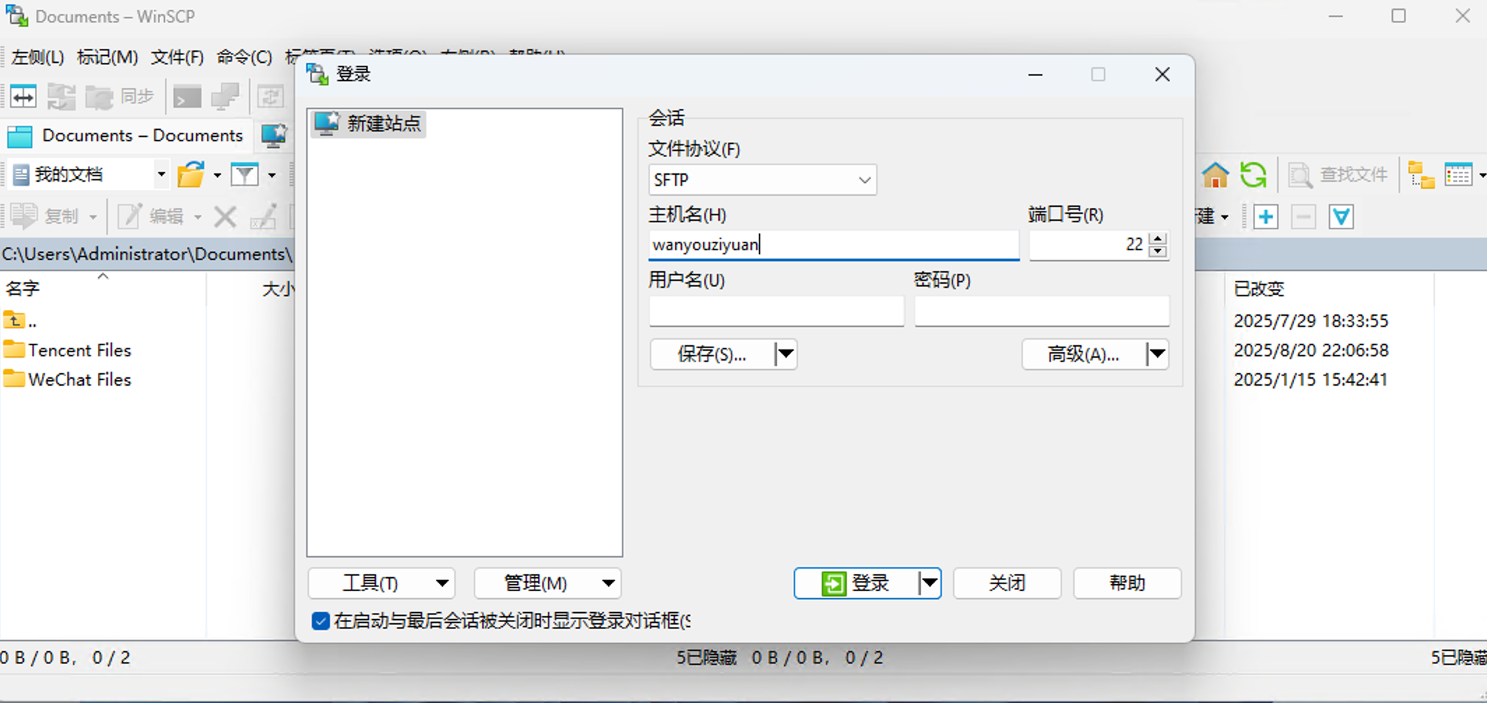The height and width of the screenshot is (703, 1487).
Task: Open the 命令(C) menu
Action: (x=244, y=57)
